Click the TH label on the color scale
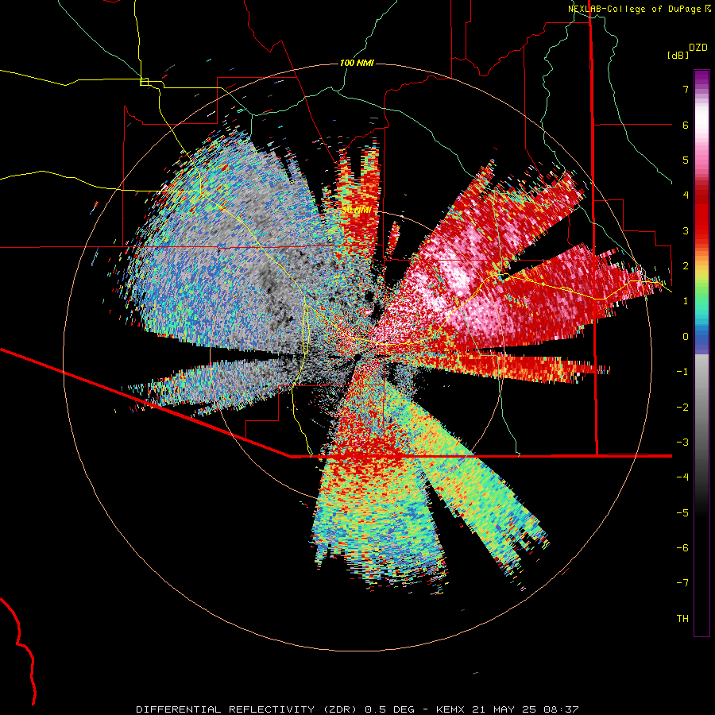Viewport: 715px width, 715px height. coord(682,619)
